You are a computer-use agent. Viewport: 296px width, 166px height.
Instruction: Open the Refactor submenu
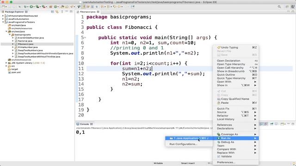tap(236, 116)
